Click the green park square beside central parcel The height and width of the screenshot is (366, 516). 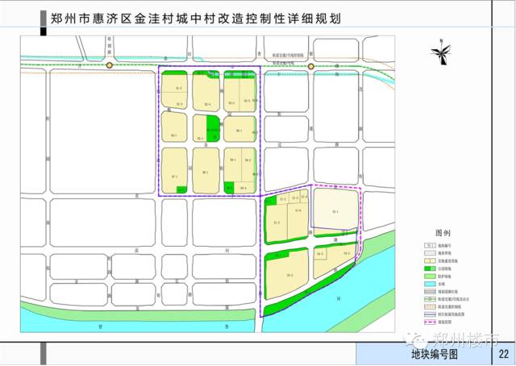[x=213, y=127]
